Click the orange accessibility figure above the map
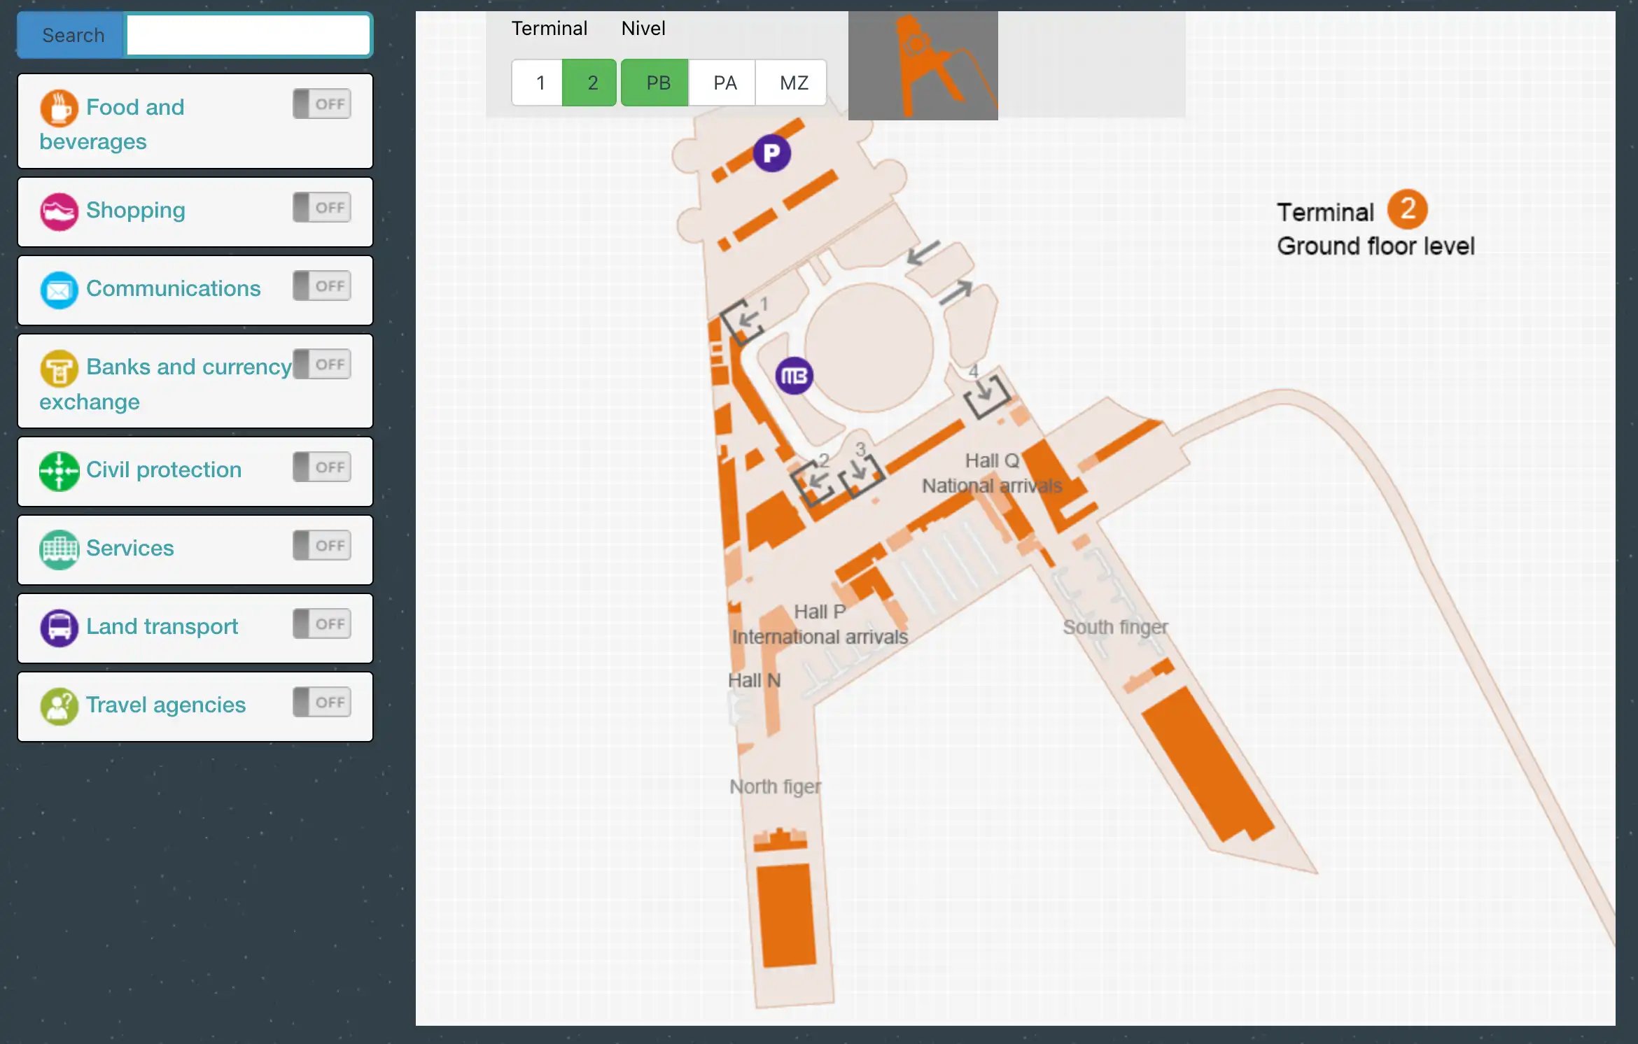This screenshot has width=1638, height=1044. (x=923, y=64)
